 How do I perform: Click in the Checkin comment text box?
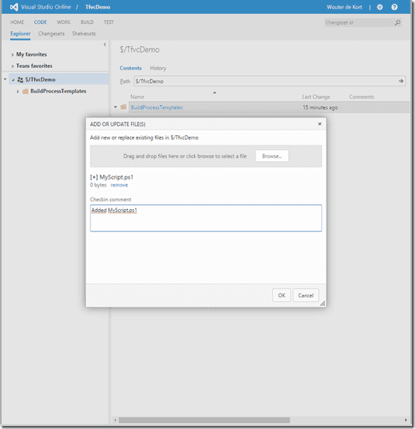(x=206, y=218)
